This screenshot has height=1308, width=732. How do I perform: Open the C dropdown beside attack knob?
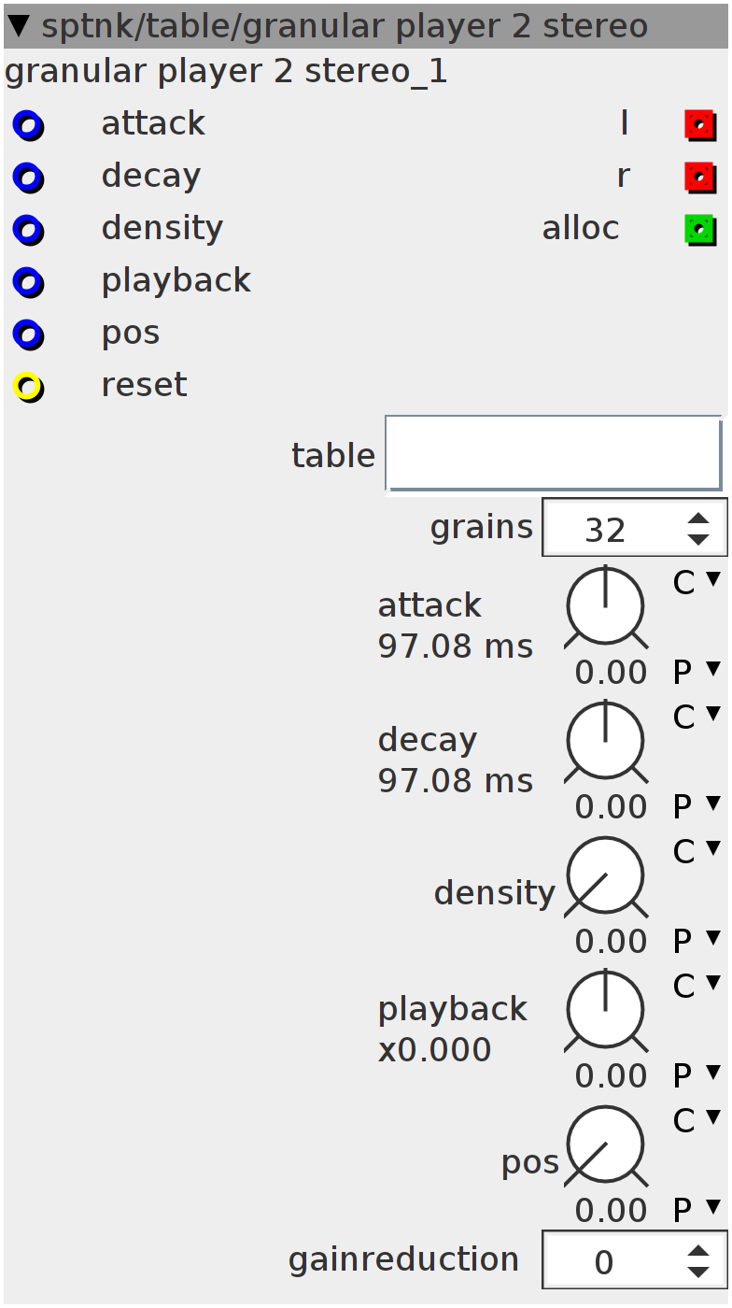(x=697, y=583)
